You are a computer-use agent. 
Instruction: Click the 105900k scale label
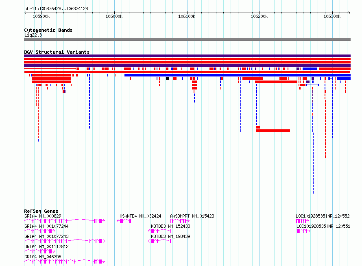[41, 16]
